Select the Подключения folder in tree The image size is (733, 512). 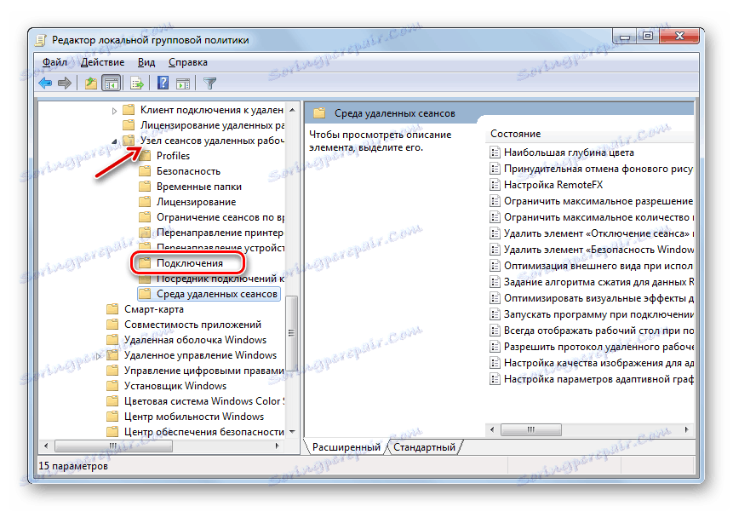[189, 263]
